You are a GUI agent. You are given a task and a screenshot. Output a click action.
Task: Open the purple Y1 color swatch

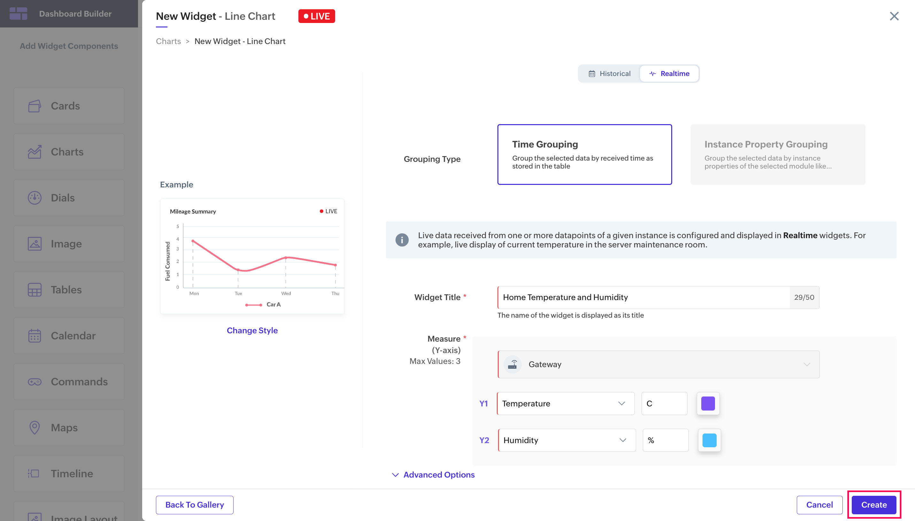(708, 404)
